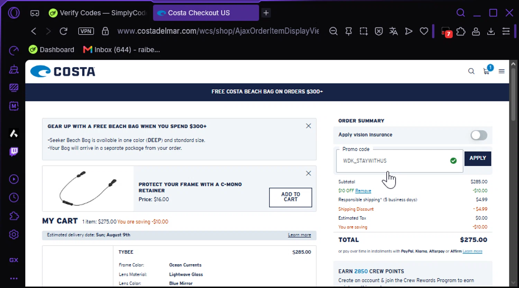Click the zoom-out magnifier in address bar
Image resolution: width=519 pixels, height=288 pixels.
click(333, 31)
